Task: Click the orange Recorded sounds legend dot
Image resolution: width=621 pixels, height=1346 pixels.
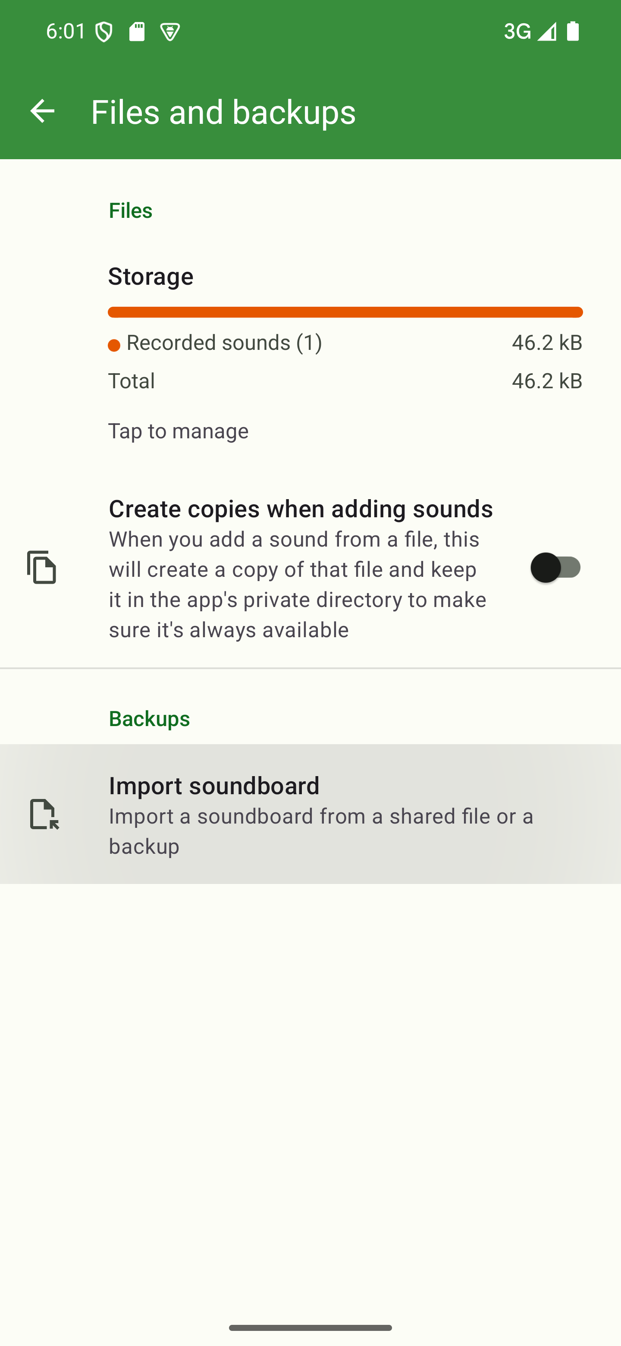Action: (x=114, y=346)
